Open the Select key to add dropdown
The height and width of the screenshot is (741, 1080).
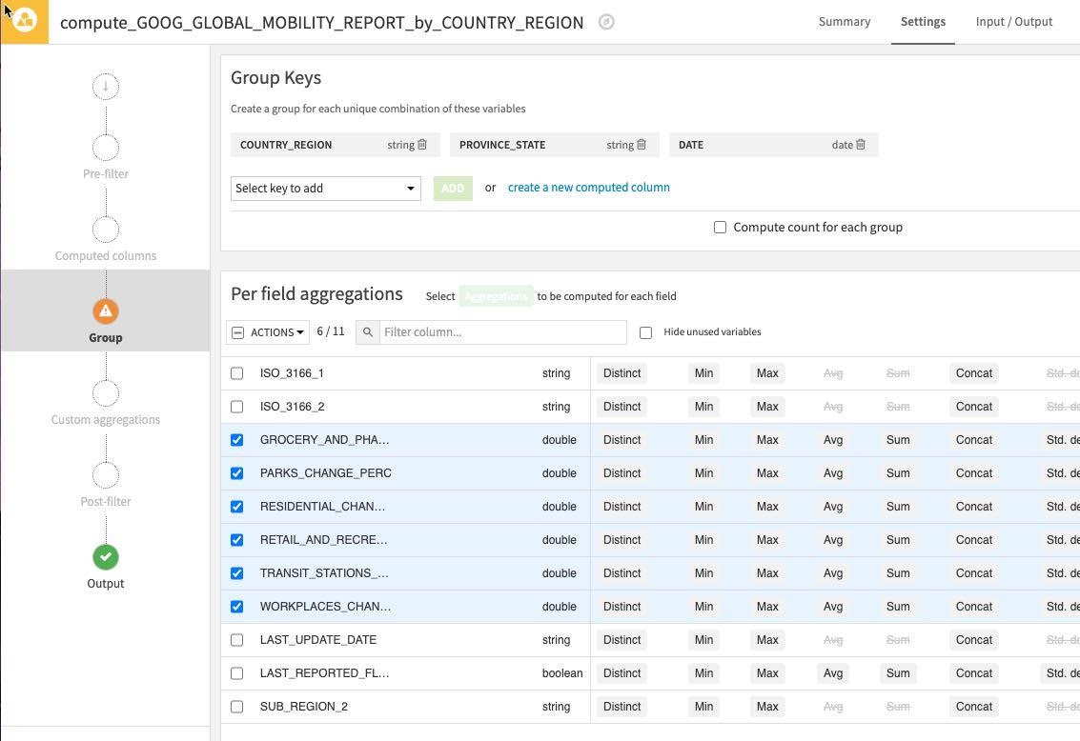pyautogui.click(x=325, y=189)
